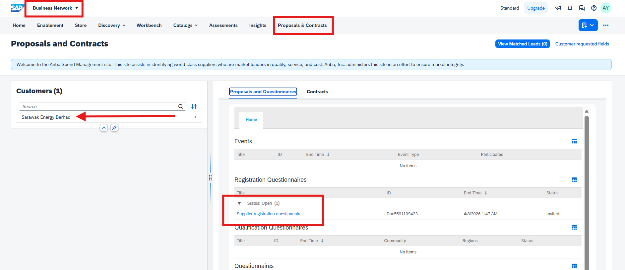Image resolution: width=625 pixels, height=270 pixels.
Task: Open the Workbench menu item
Action: pyautogui.click(x=149, y=25)
